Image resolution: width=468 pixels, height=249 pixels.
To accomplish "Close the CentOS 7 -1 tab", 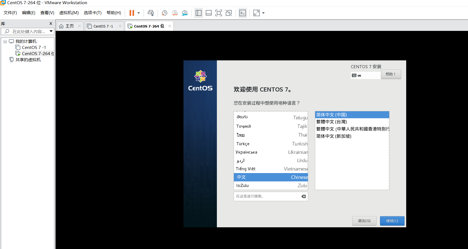I will (x=120, y=26).
